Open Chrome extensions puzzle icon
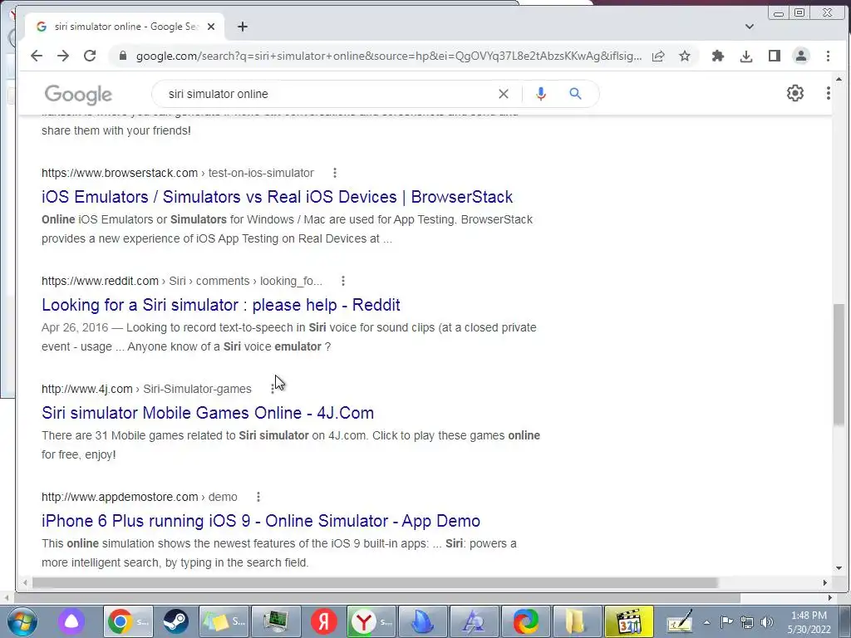This screenshot has height=638, width=851. [718, 56]
